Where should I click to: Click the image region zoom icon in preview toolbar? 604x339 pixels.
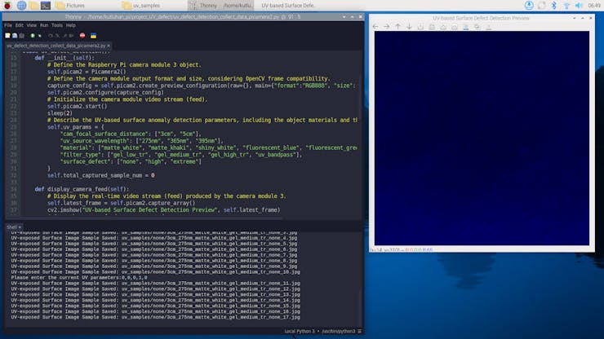pos(432,27)
